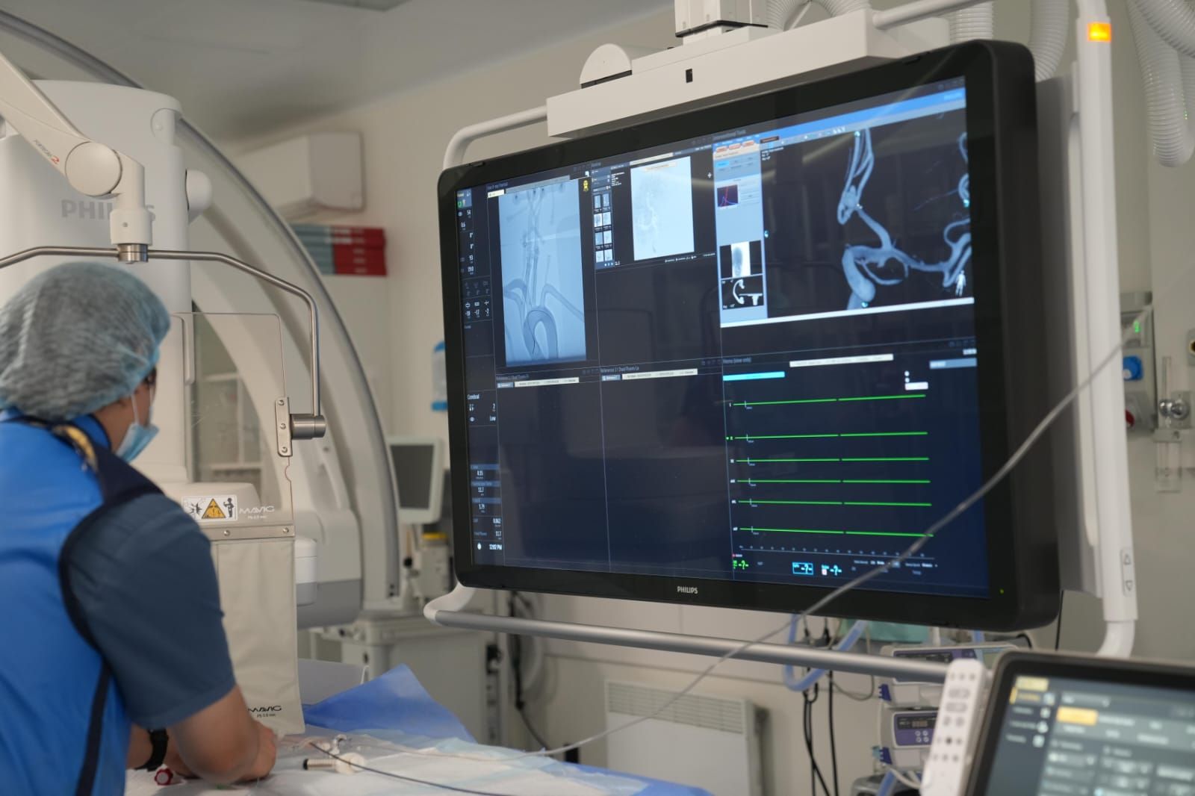Click the patient orientation figure icon
Screen dimensions: 1195x796
pos(962,282)
